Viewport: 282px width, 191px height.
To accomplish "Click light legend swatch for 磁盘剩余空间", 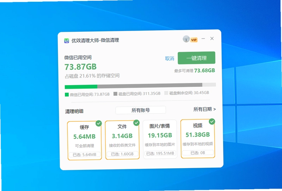I will click(166, 93).
